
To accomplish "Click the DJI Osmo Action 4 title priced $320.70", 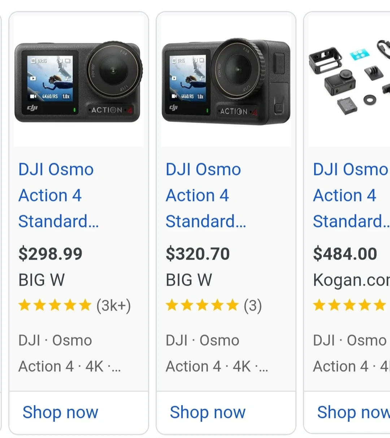I will tap(206, 195).
